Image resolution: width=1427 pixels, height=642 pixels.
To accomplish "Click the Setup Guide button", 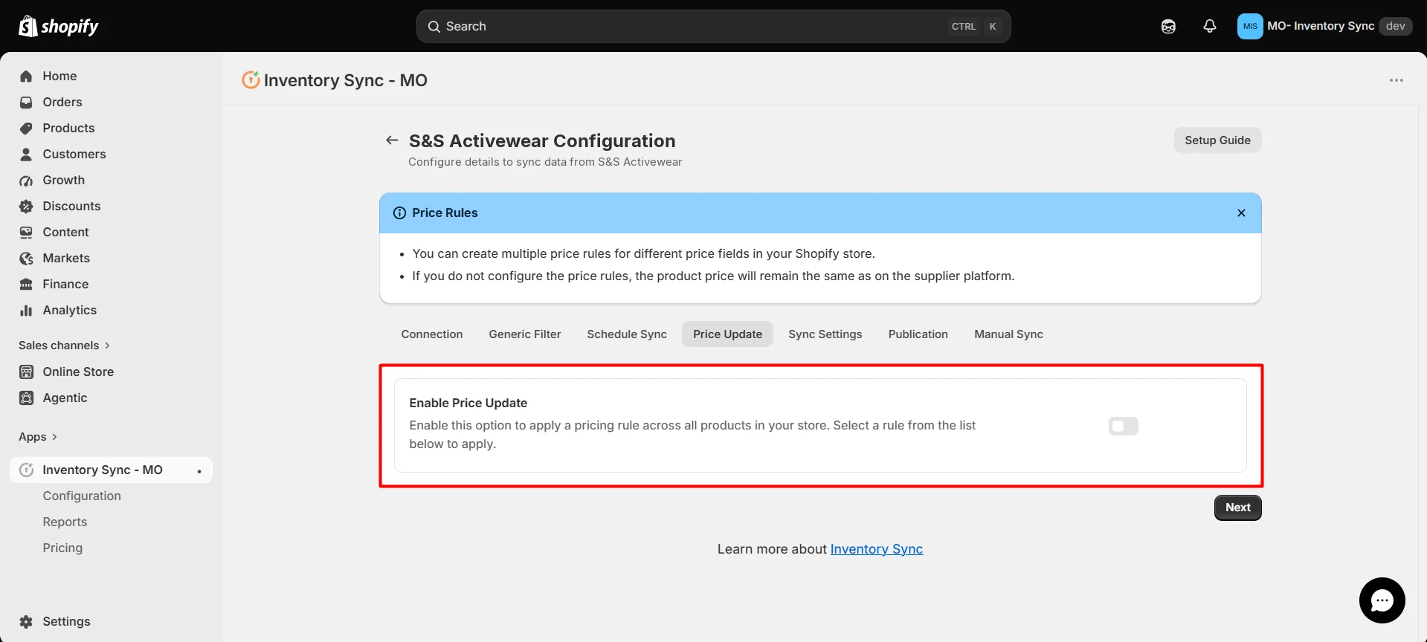I will click(1217, 140).
